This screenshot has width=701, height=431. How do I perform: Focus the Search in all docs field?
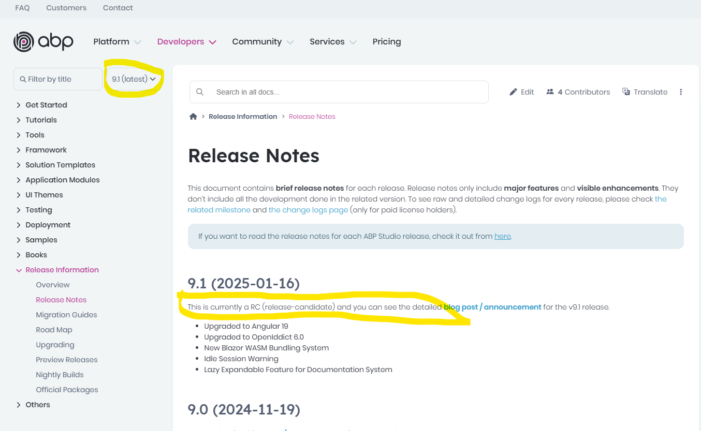click(x=347, y=92)
